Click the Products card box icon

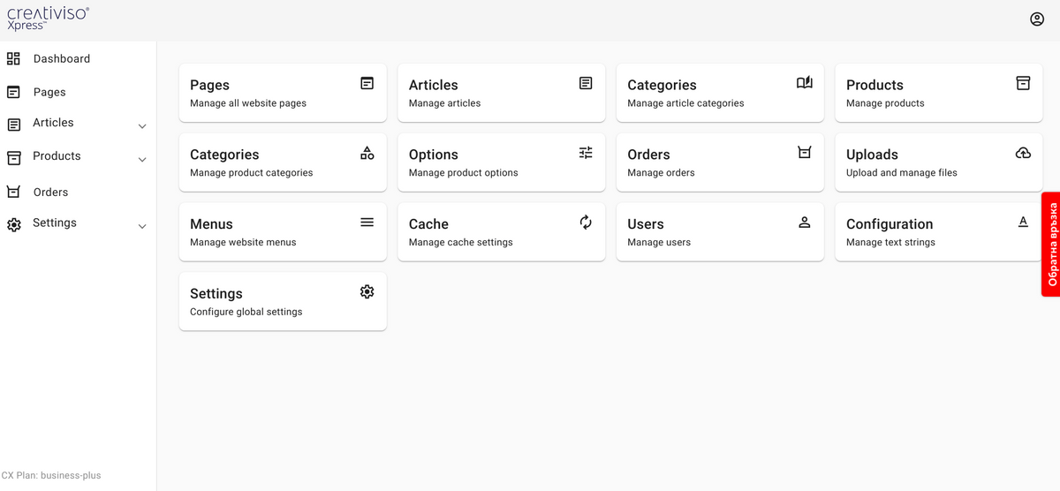[1023, 83]
